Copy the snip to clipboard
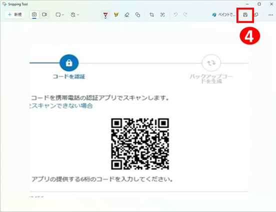The height and width of the screenshot is (212, 276). [256, 15]
